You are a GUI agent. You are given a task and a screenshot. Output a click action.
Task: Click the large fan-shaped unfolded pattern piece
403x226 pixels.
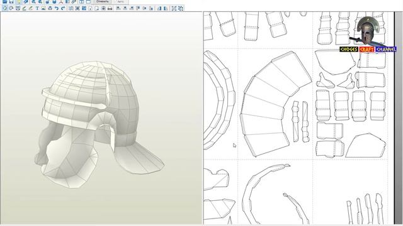(275, 105)
